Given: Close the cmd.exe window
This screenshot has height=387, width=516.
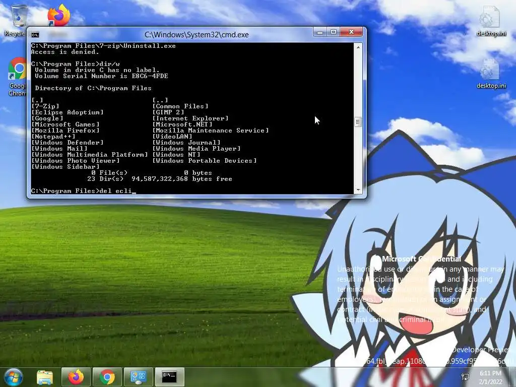Looking at the screenshot, I should tap(351, 32).
